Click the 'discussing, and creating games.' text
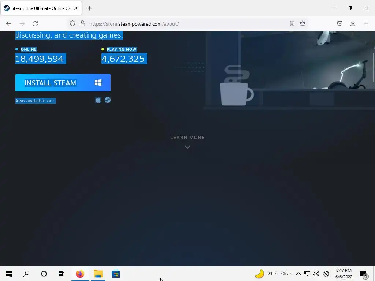 point(69,35)
